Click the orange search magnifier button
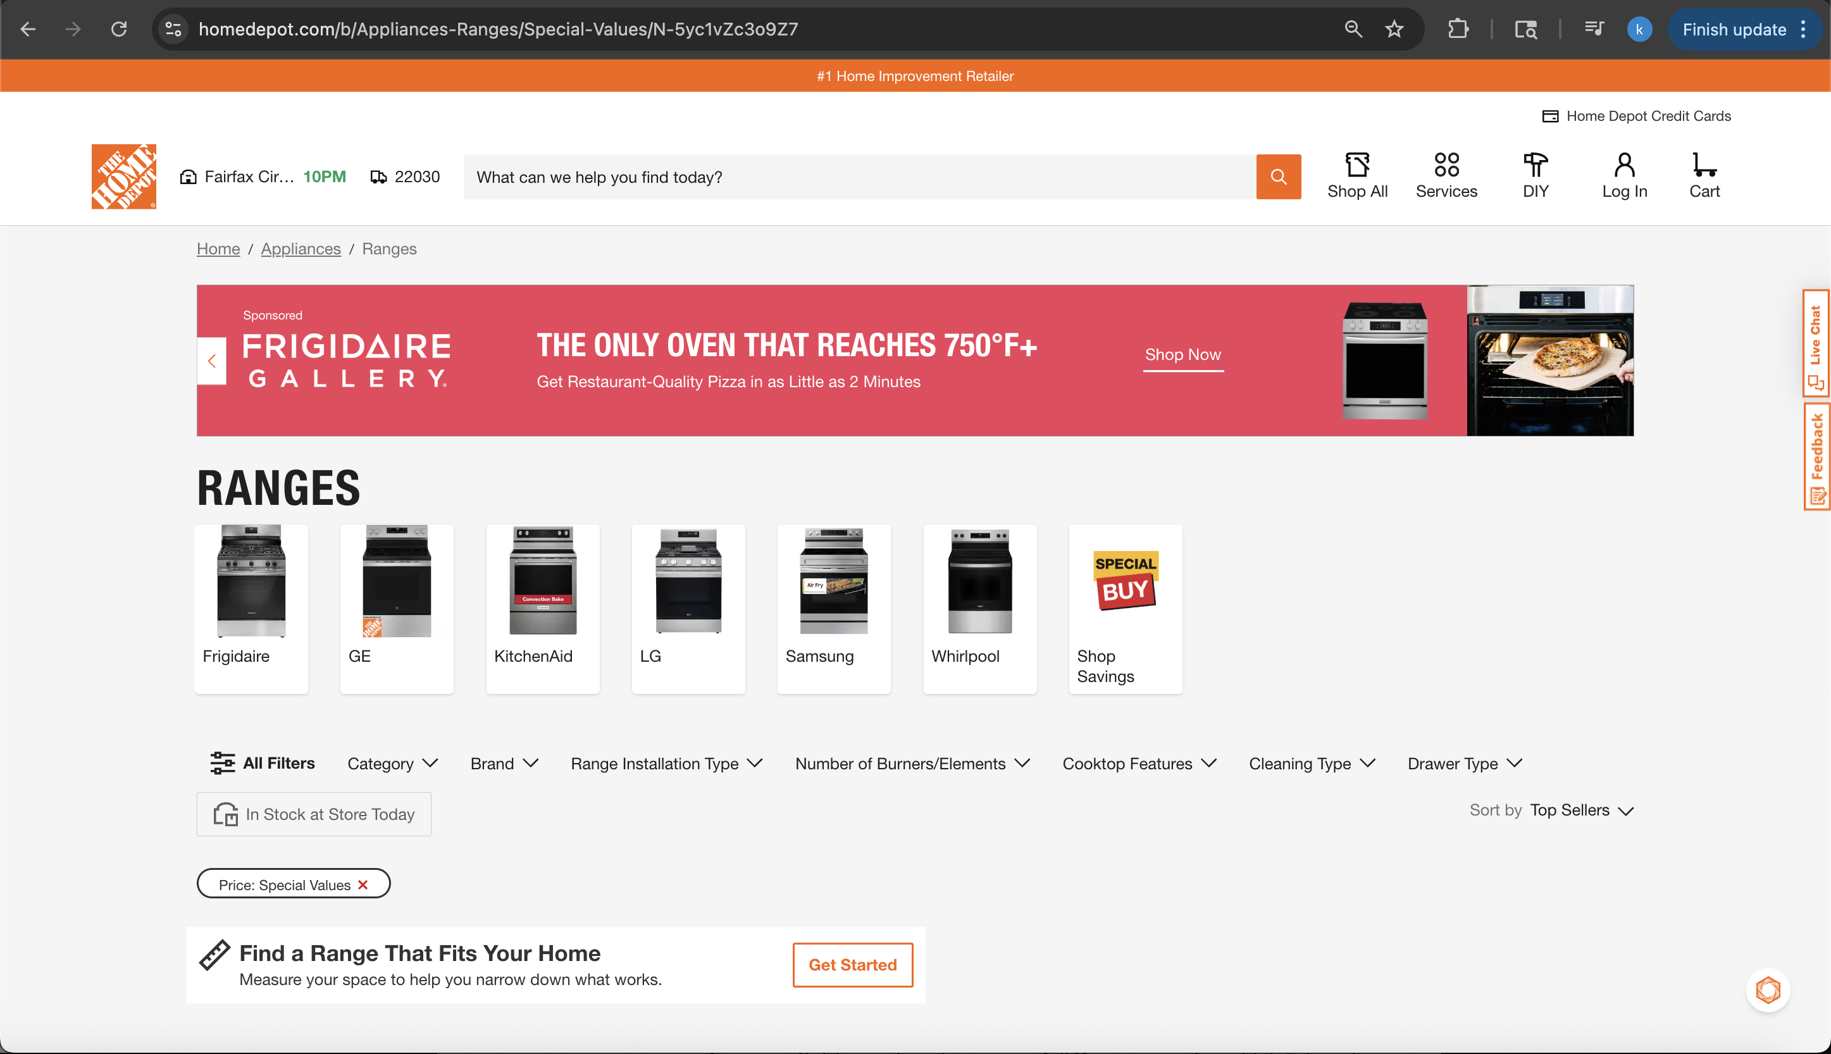 (x=1278, y=177)
